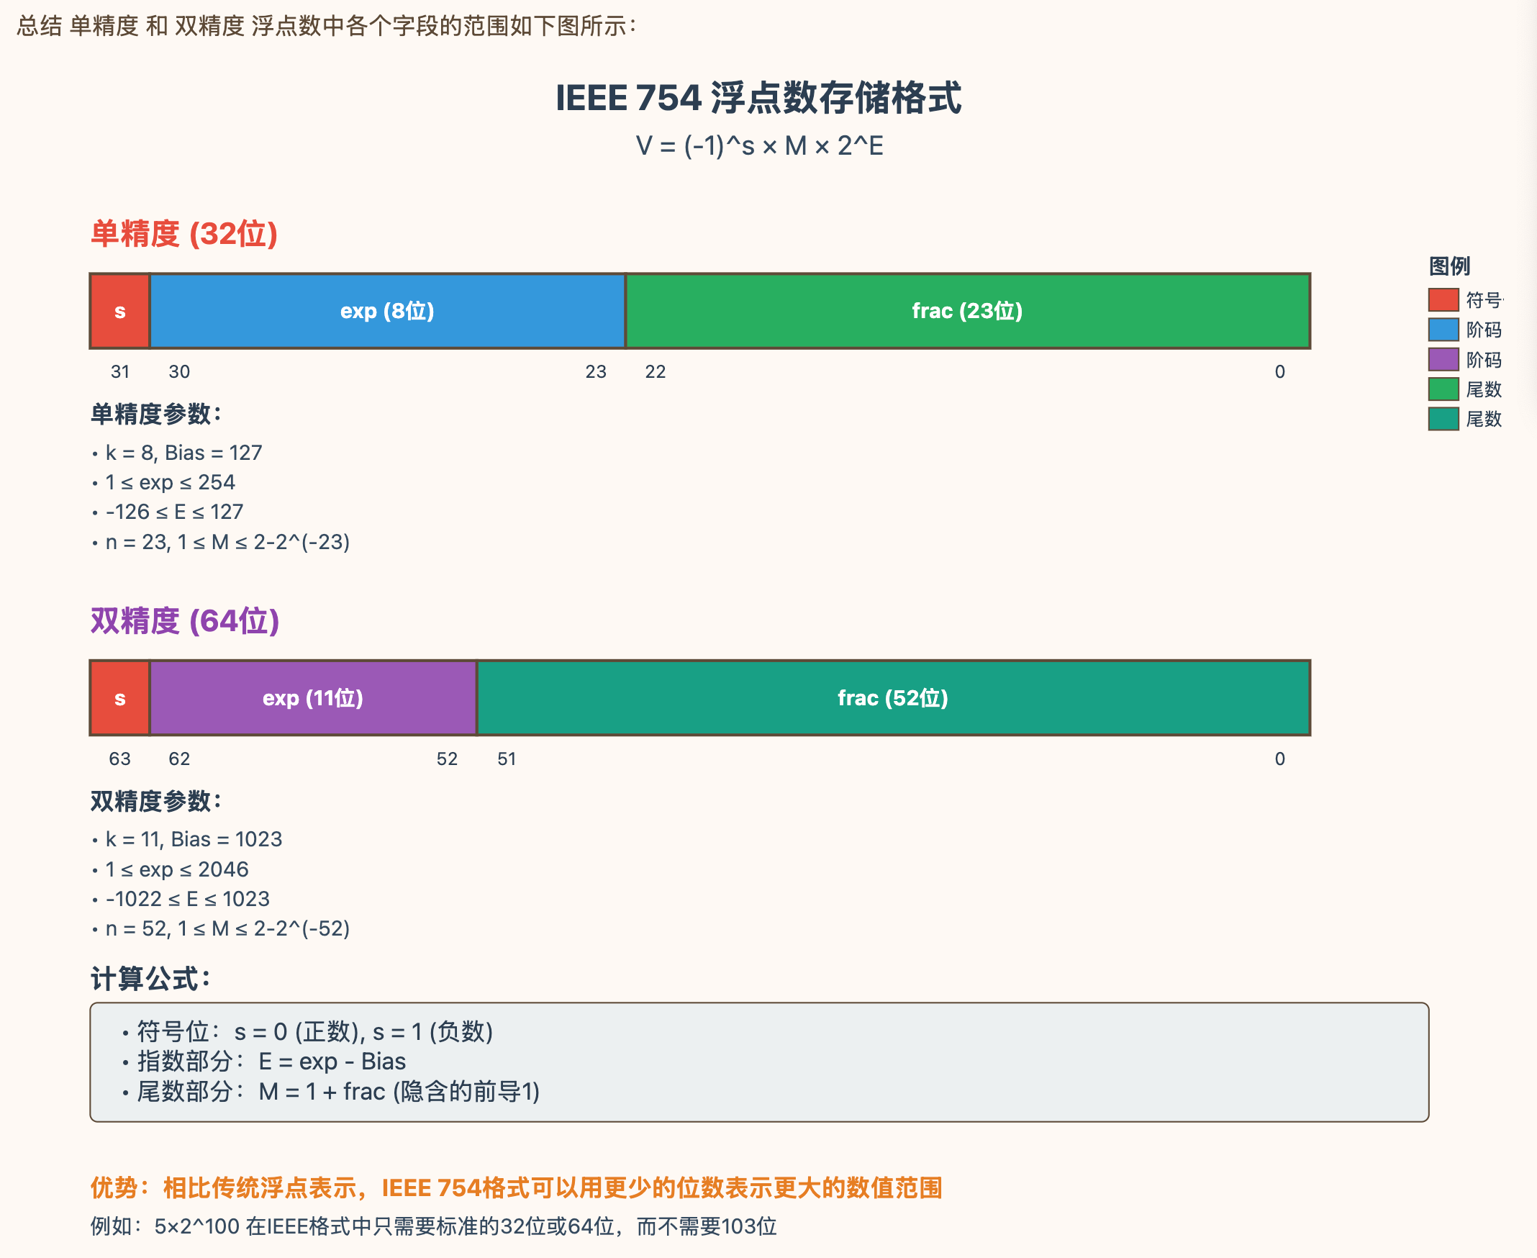Click the line -1022 ≤ E ≤ 1023
This screenshot has height=1258, width=1537.
181,900
